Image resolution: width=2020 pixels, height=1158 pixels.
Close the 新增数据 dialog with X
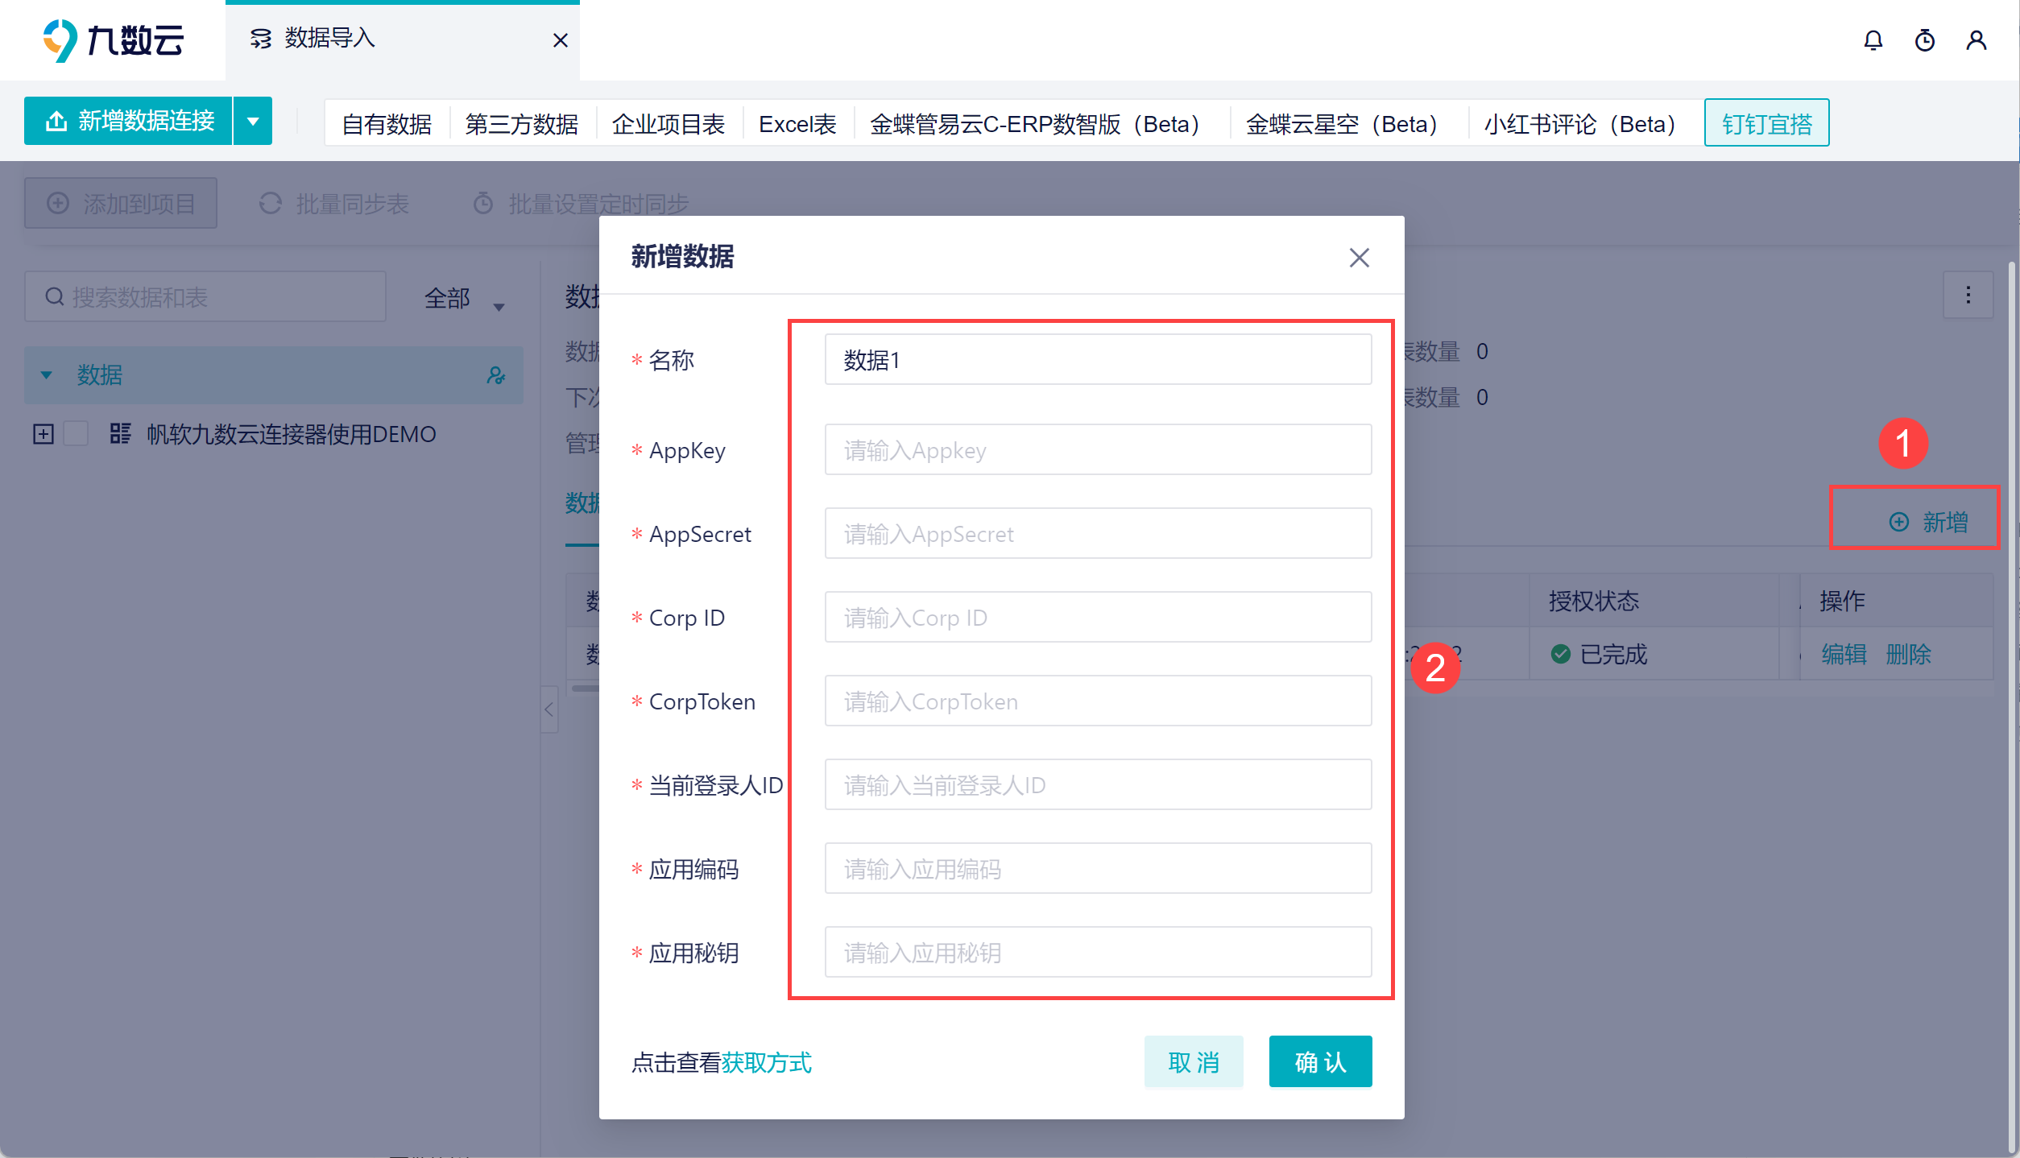click(1360, 258)
